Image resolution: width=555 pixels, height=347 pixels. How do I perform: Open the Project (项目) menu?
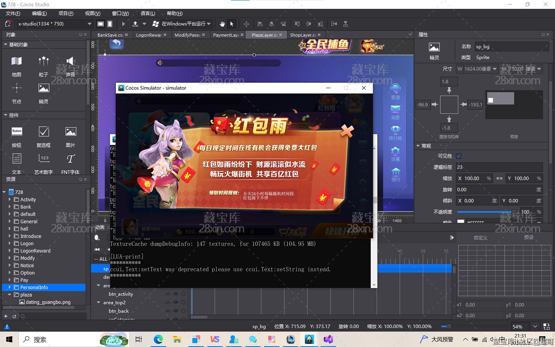(x=66, y=13)
